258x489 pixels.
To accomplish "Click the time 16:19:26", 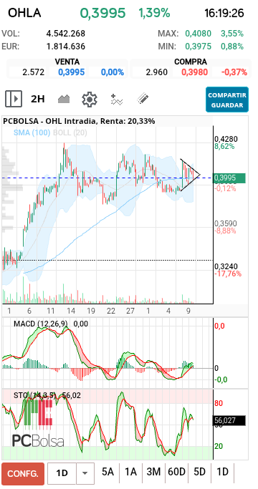I will point(224,14).
